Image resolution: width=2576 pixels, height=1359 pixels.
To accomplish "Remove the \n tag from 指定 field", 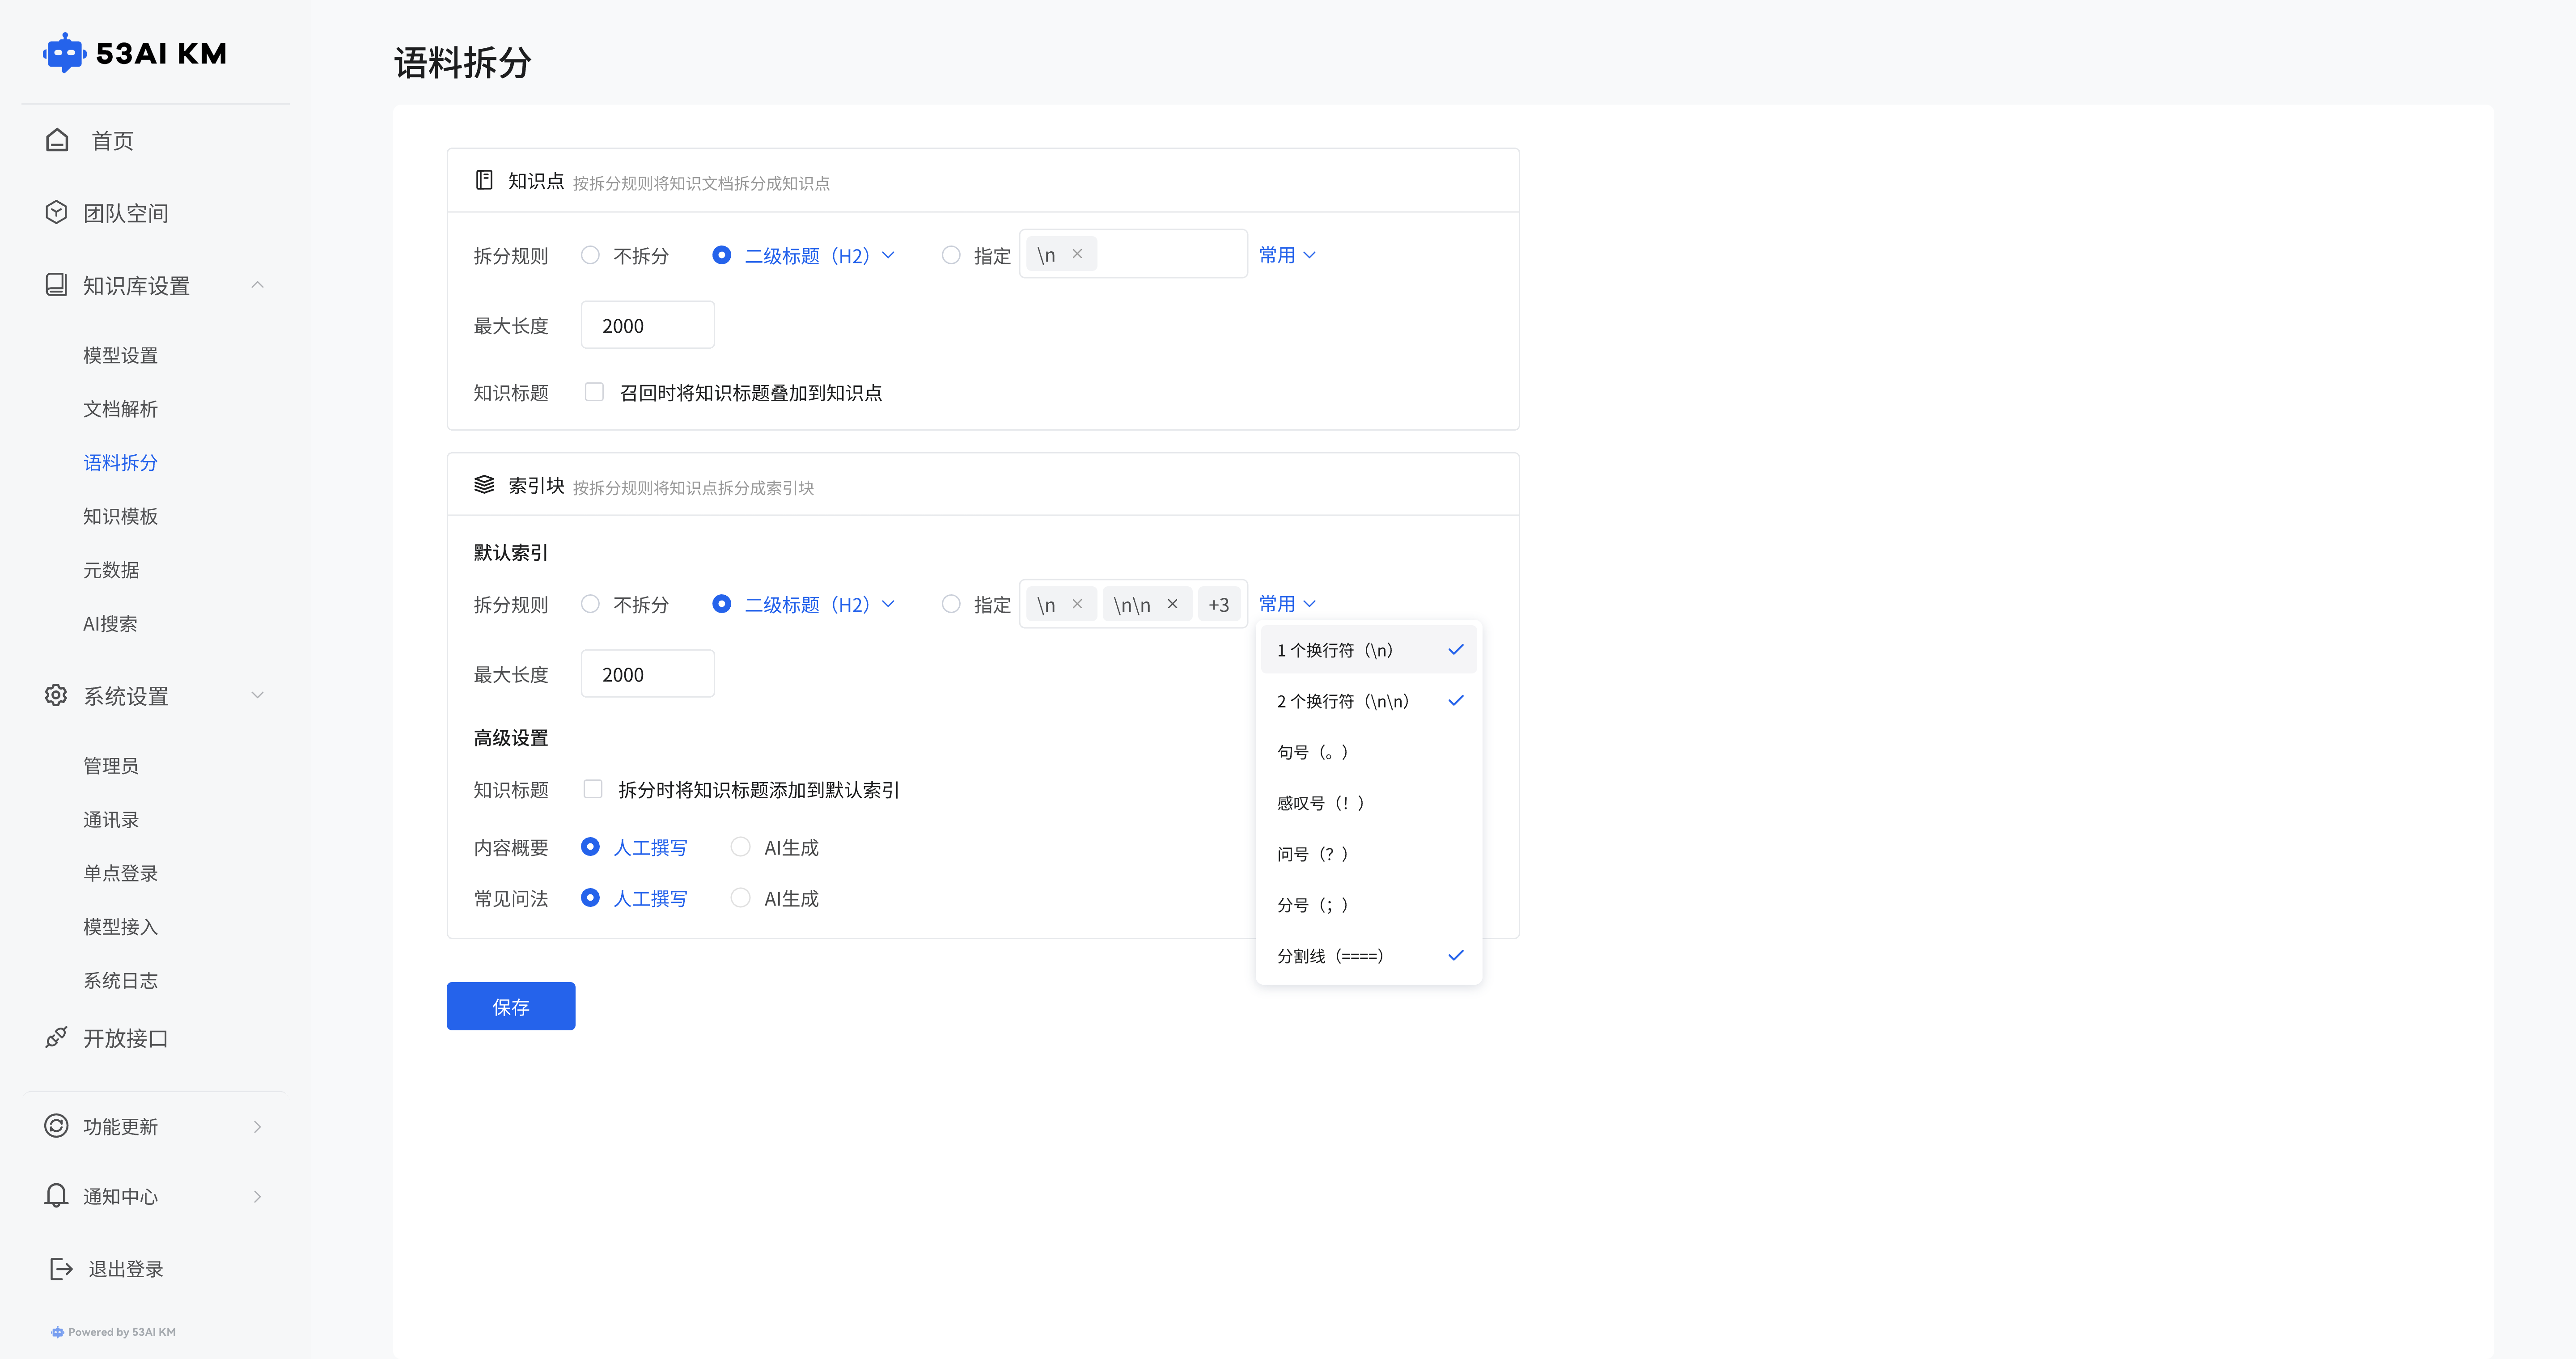I will (x=1077, y=253).
